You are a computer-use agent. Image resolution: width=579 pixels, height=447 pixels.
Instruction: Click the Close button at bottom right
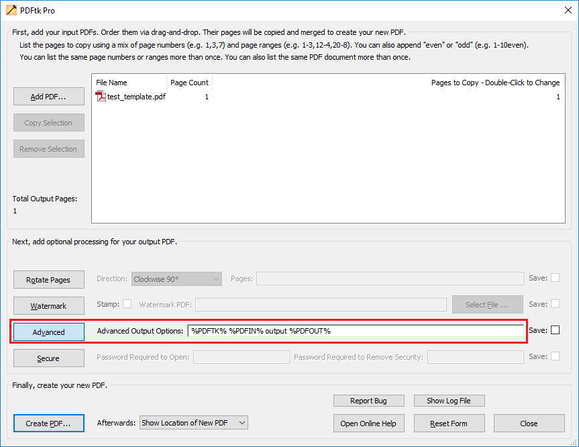point(529,424)
